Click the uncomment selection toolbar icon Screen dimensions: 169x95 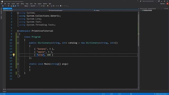(x=58, y=6)
